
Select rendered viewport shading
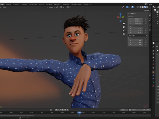(147, 7)
